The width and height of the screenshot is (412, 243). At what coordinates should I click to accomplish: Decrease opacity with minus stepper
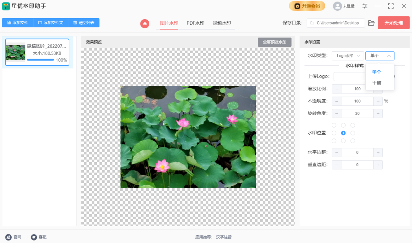(x=336, y=101)
